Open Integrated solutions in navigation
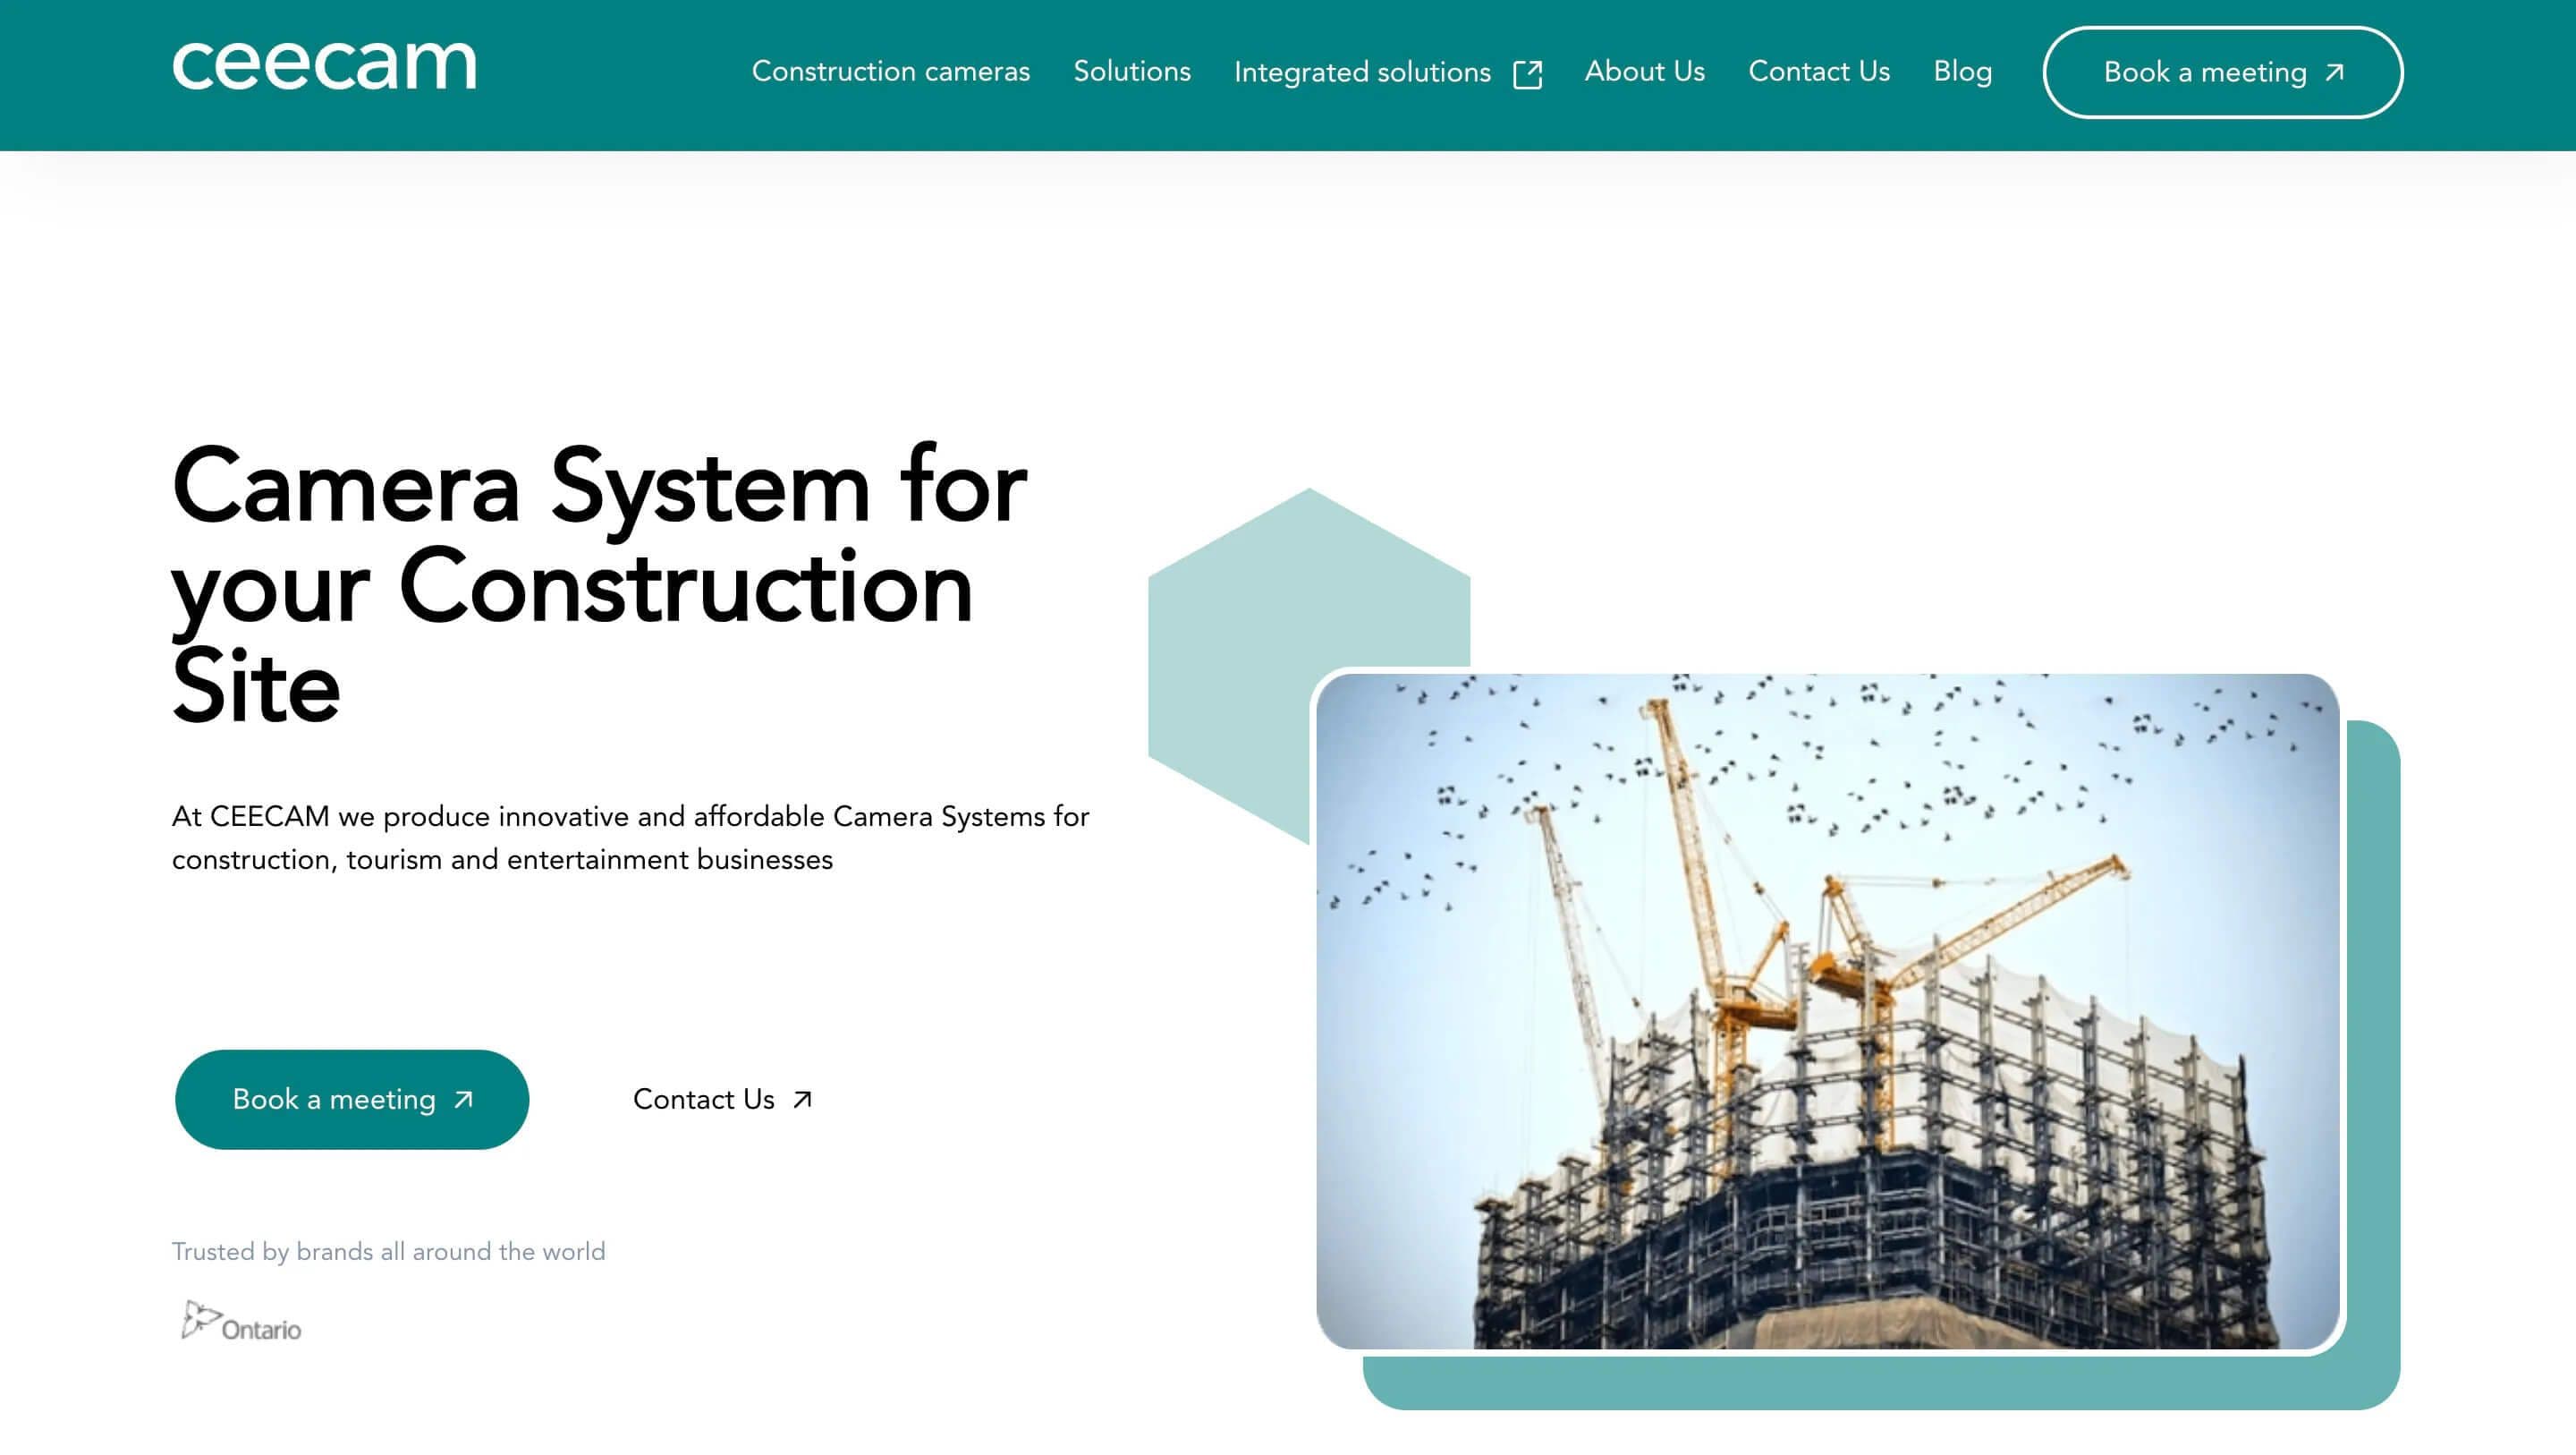 [1361, 72]
